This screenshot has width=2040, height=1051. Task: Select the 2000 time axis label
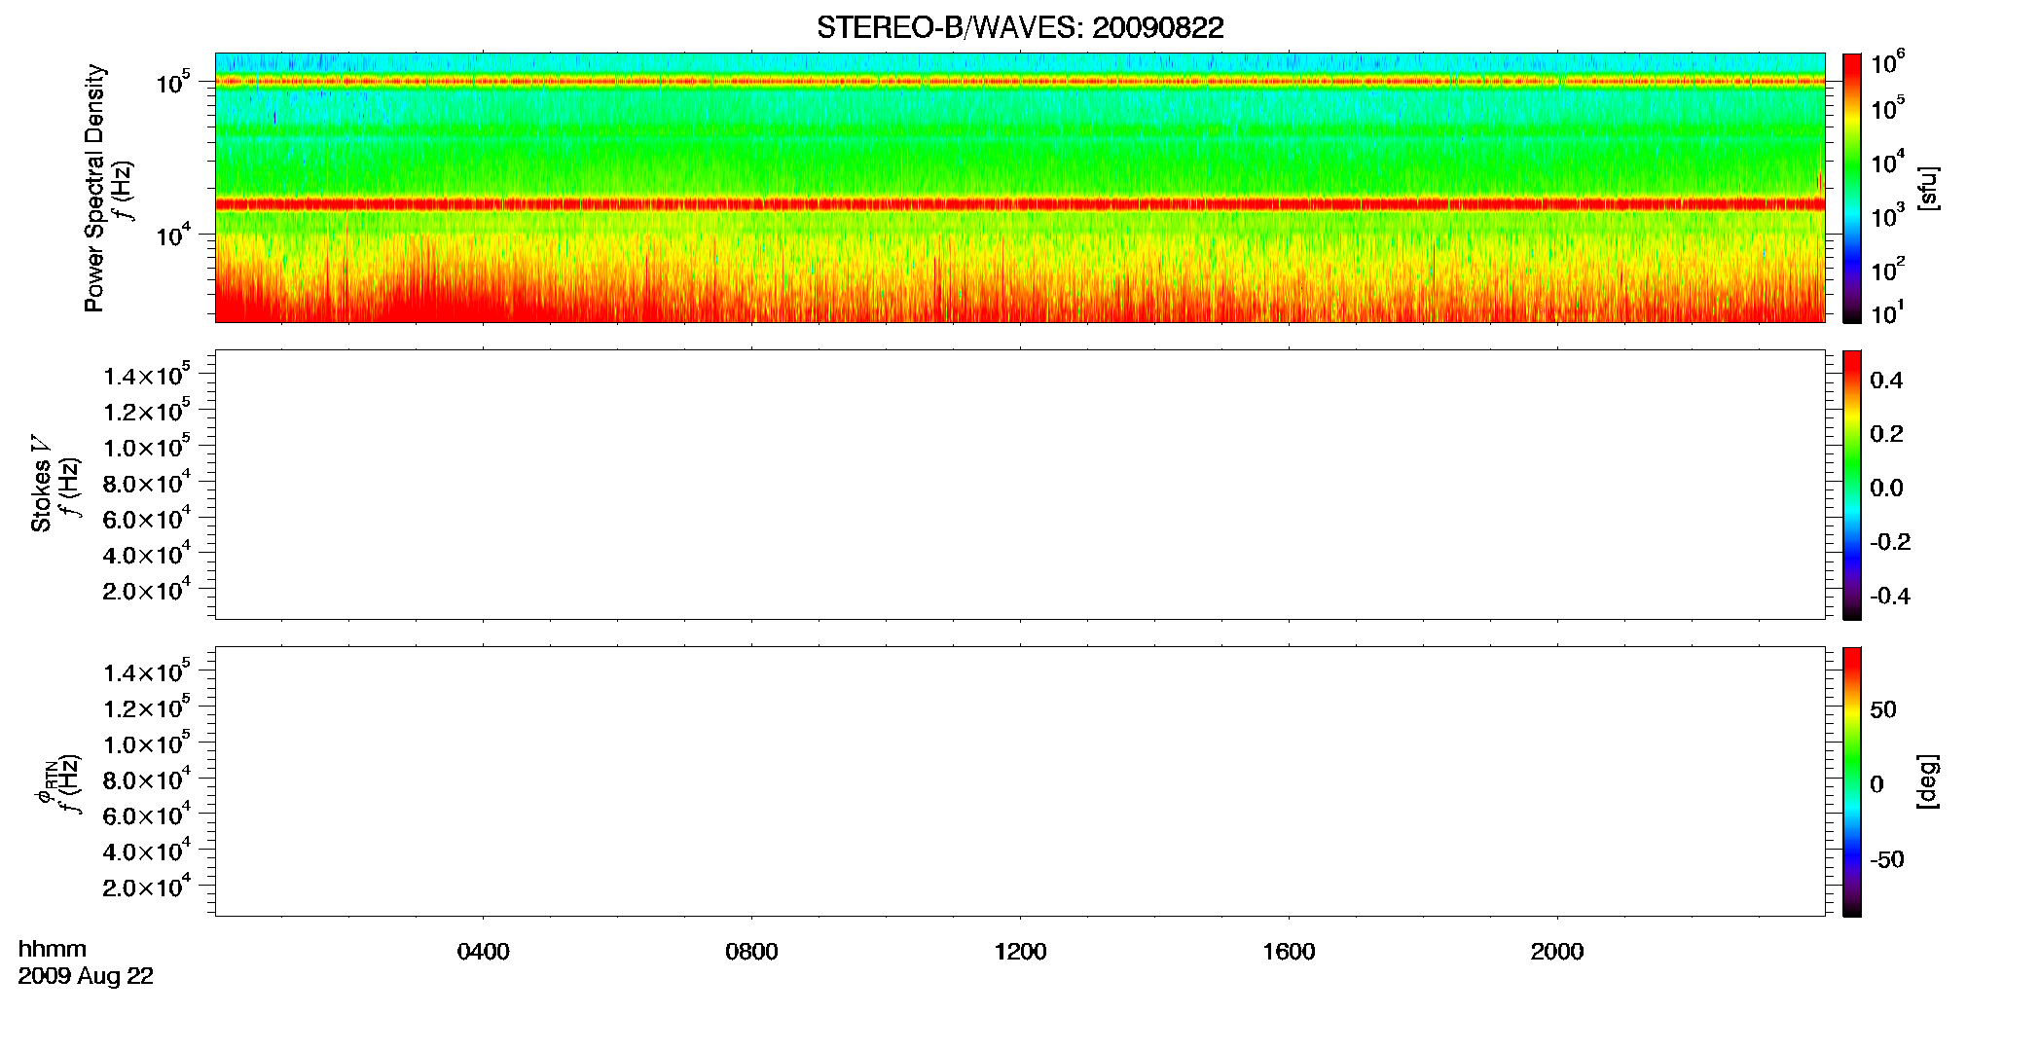pyautogui.click(x=1557, y=952)
